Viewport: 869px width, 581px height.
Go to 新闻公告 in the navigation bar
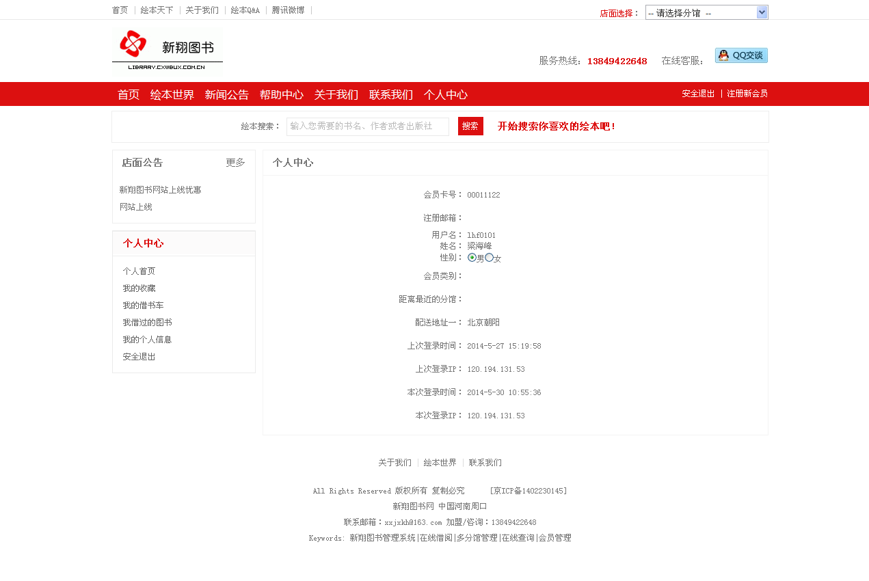click(226, 95)
